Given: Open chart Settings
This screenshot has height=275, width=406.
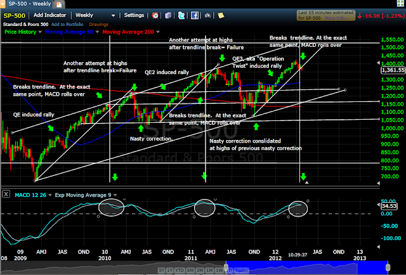Looking at the screenshot, I should pyautogui.click(x=134, y=15).
